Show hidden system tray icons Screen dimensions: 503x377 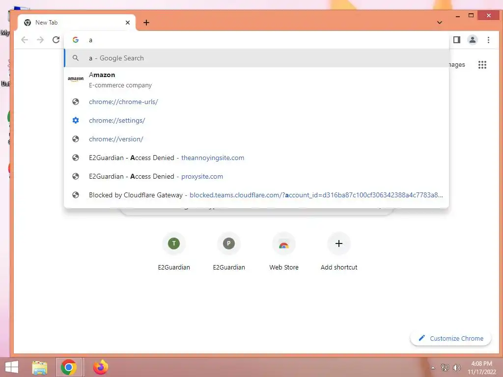pyautogui.click(x=433, y=368)
